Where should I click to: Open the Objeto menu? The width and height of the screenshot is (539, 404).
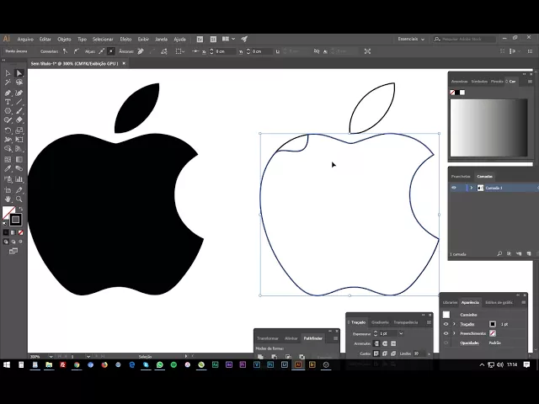tap(64, 40)
